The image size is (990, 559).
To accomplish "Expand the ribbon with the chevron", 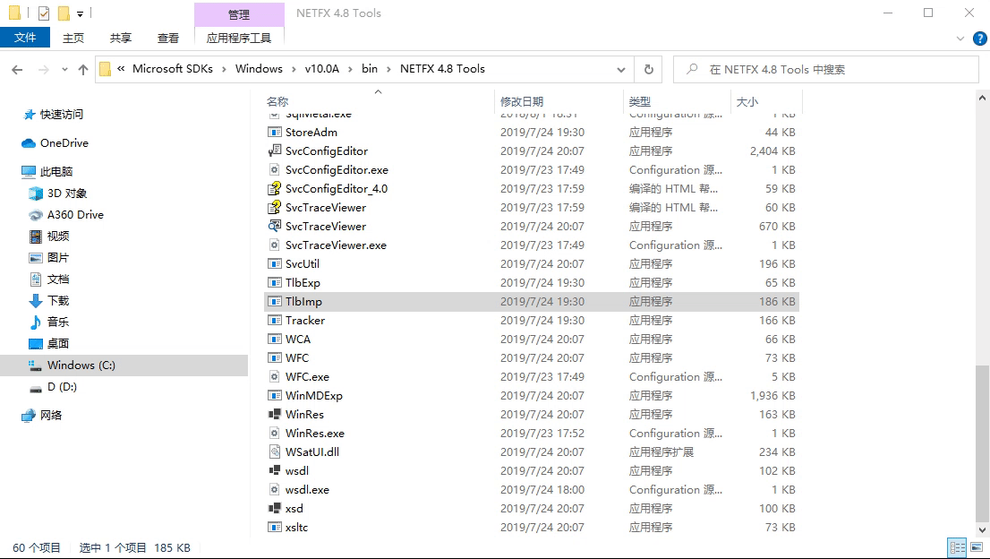I will [960, 39].
